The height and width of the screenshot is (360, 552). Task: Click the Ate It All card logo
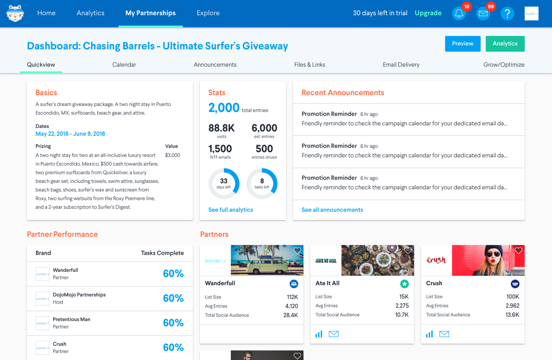coord(326,261)
